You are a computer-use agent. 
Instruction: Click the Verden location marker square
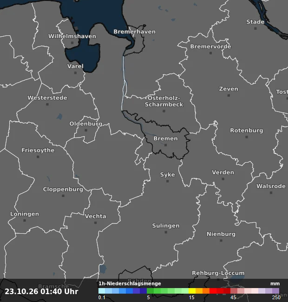pyautogui.click(x=223, y=179)
